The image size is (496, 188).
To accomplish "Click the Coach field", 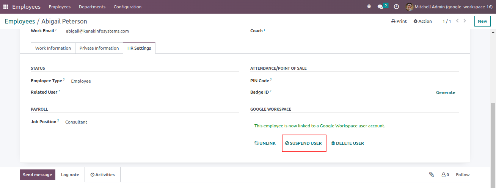I will click(x=366, y=31).
